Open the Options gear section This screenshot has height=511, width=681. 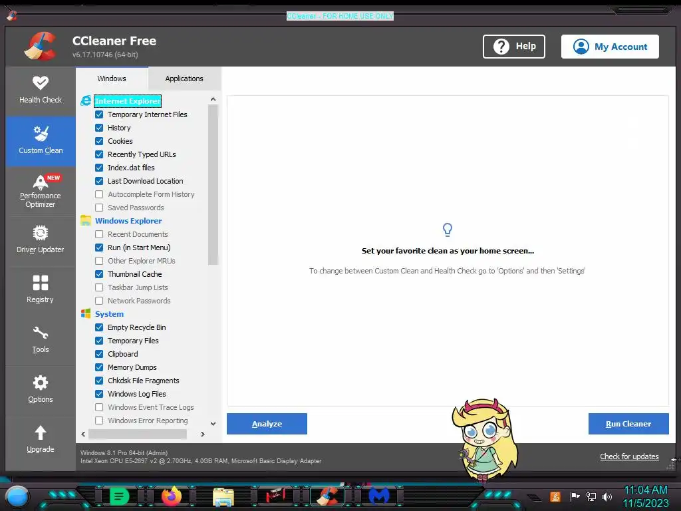click(41, 389)
